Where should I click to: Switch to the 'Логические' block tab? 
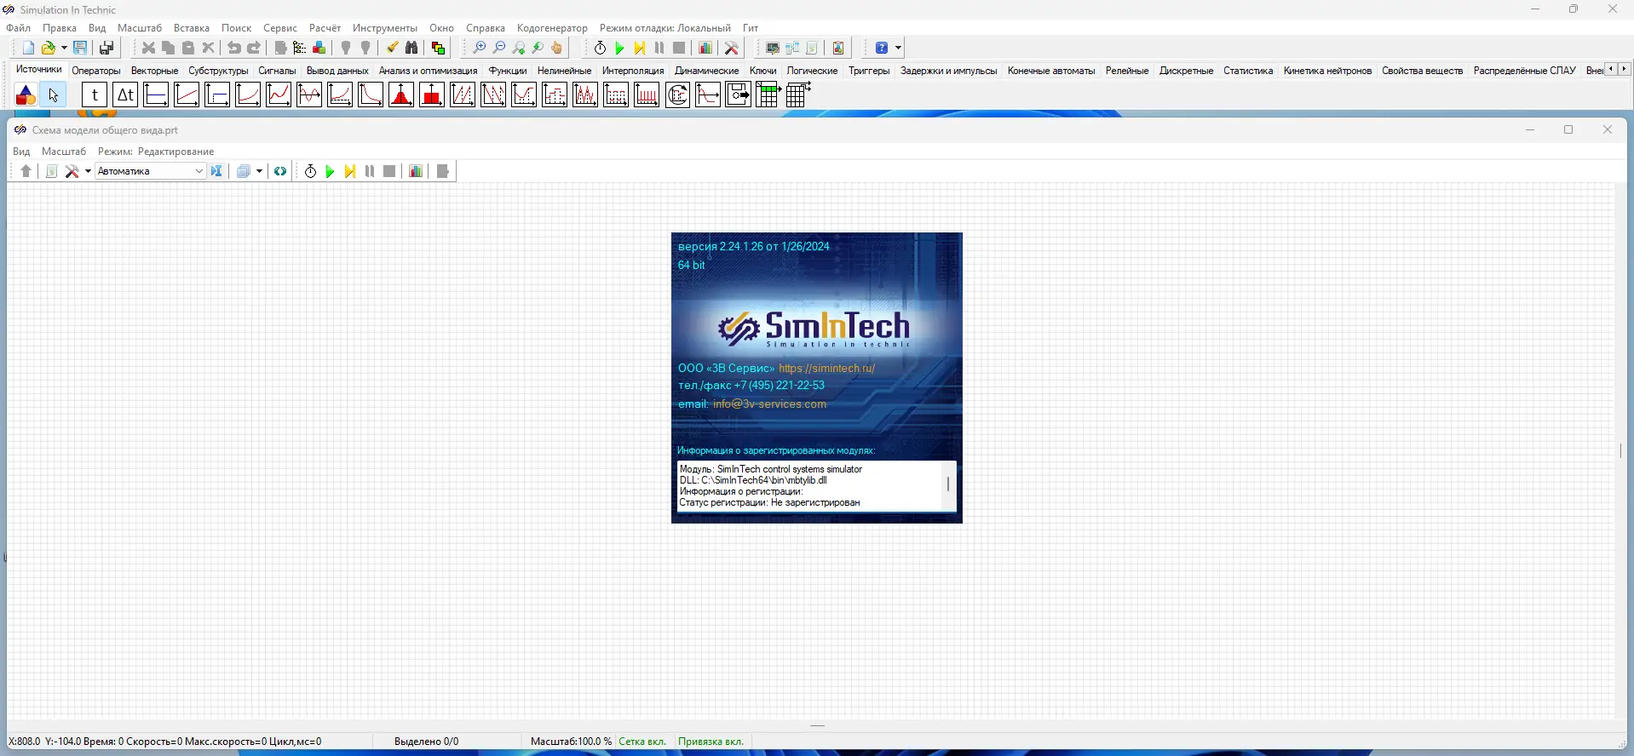pos(812,71)
